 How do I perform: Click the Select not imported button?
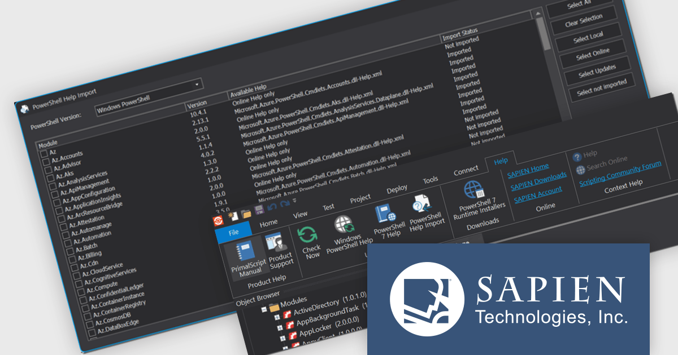[601, 87]
